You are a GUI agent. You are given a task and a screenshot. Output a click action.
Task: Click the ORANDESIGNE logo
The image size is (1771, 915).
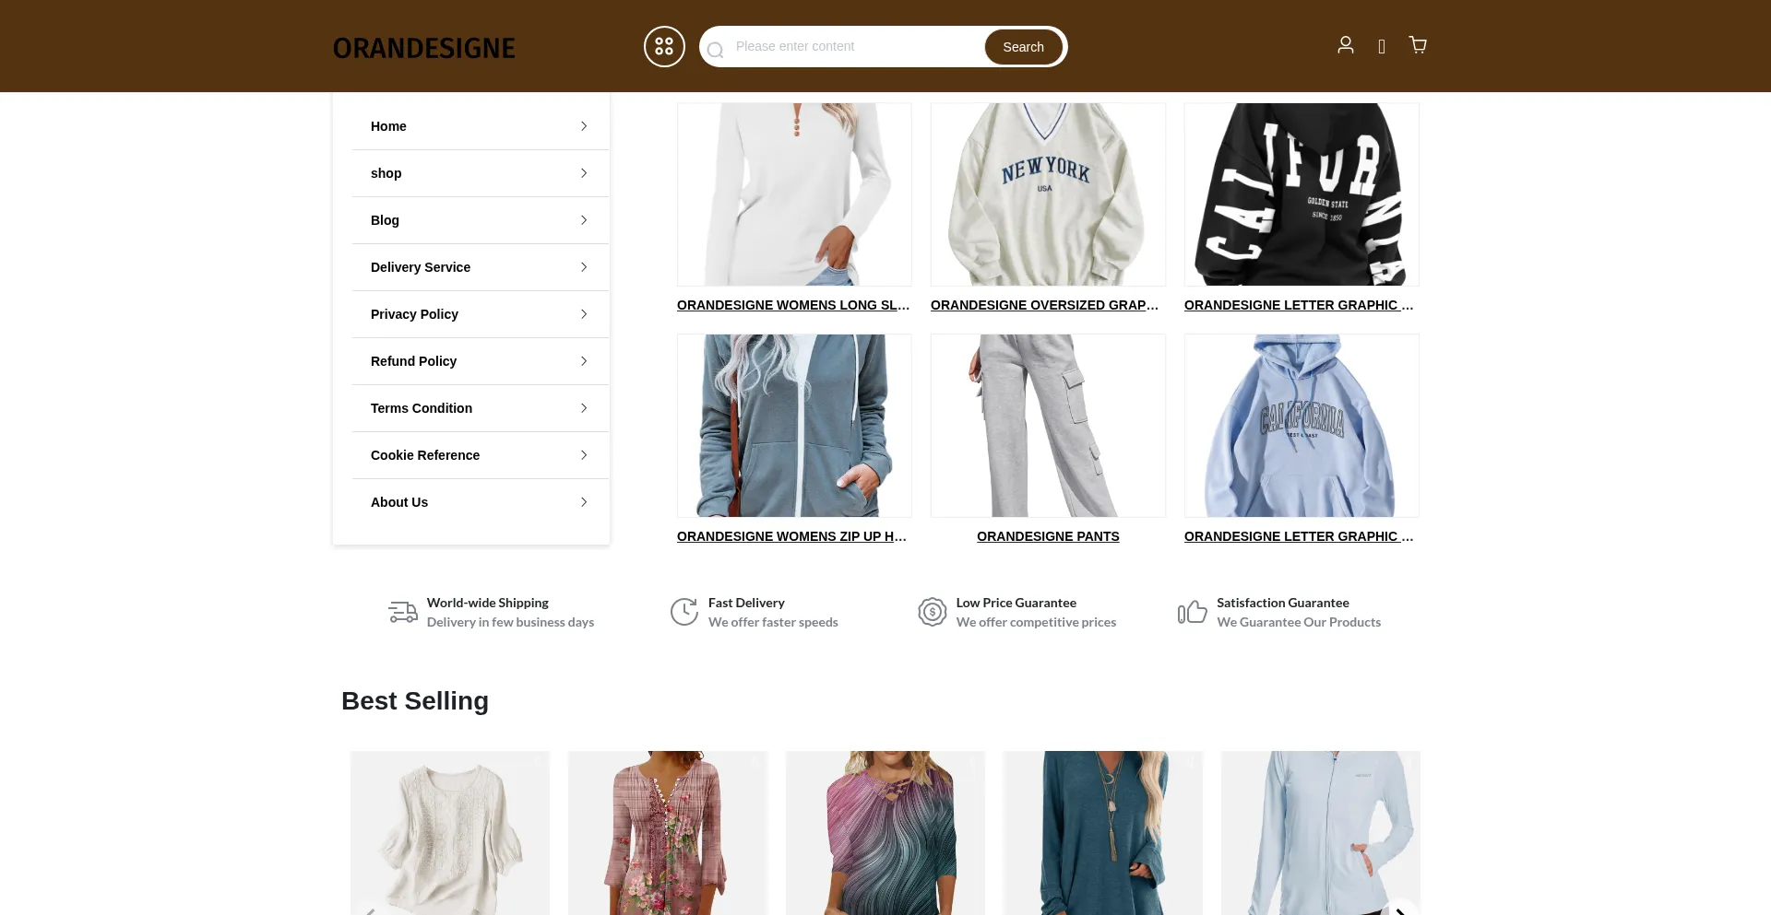[x=424, y=48]
